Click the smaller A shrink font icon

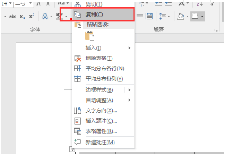point(48,4)
